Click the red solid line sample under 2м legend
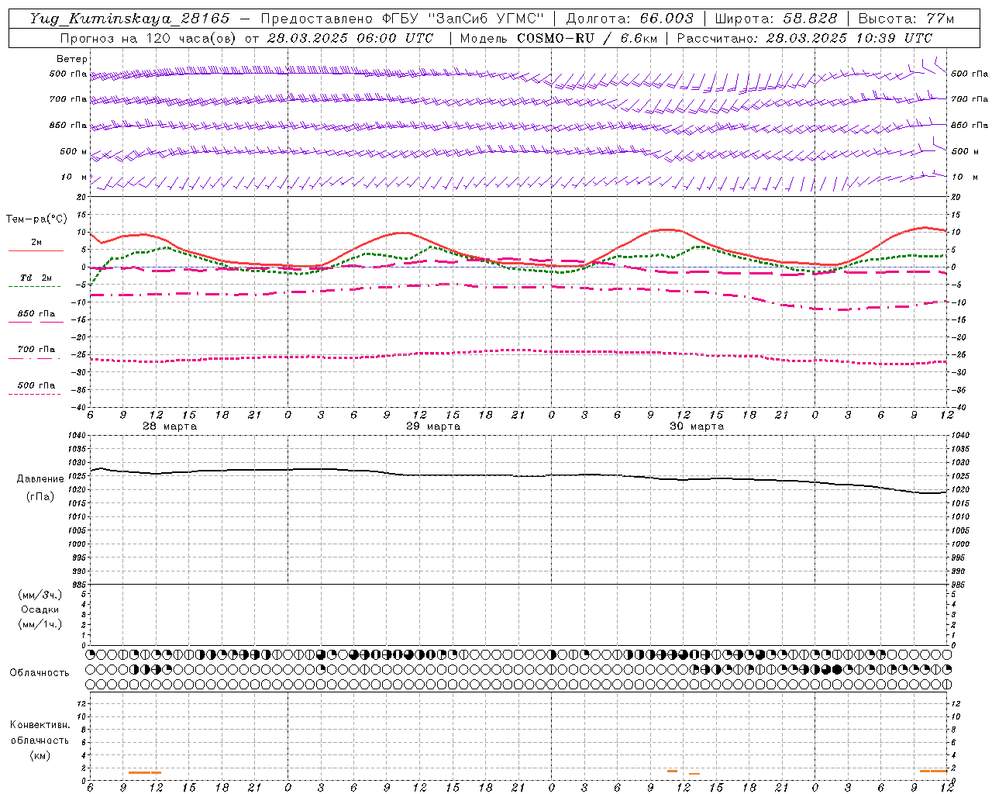Image resolution: width=992 pixels, height=794 pixels. [35, 251]
